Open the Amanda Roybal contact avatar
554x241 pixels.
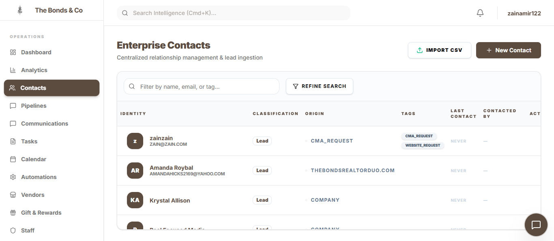(x=135, y=171)
